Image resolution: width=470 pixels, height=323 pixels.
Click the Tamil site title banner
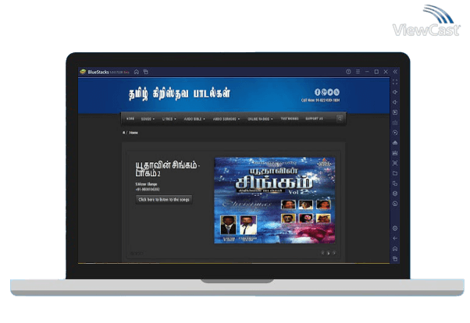[180, 94]
